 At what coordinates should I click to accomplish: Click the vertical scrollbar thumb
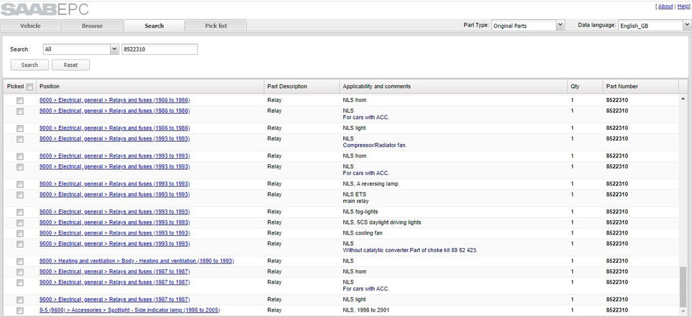pos(684,288)
